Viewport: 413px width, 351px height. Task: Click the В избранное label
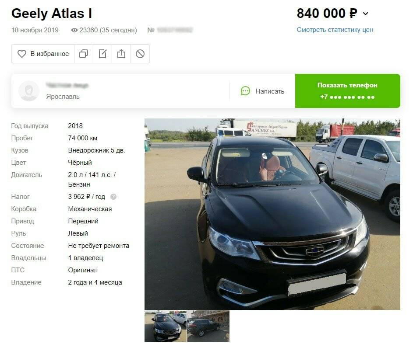click(49, 54)
